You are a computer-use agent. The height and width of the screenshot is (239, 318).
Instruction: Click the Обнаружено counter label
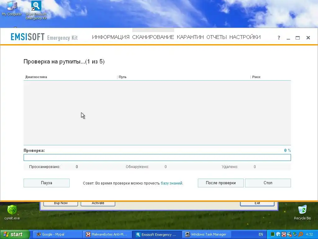click(137, 167)
